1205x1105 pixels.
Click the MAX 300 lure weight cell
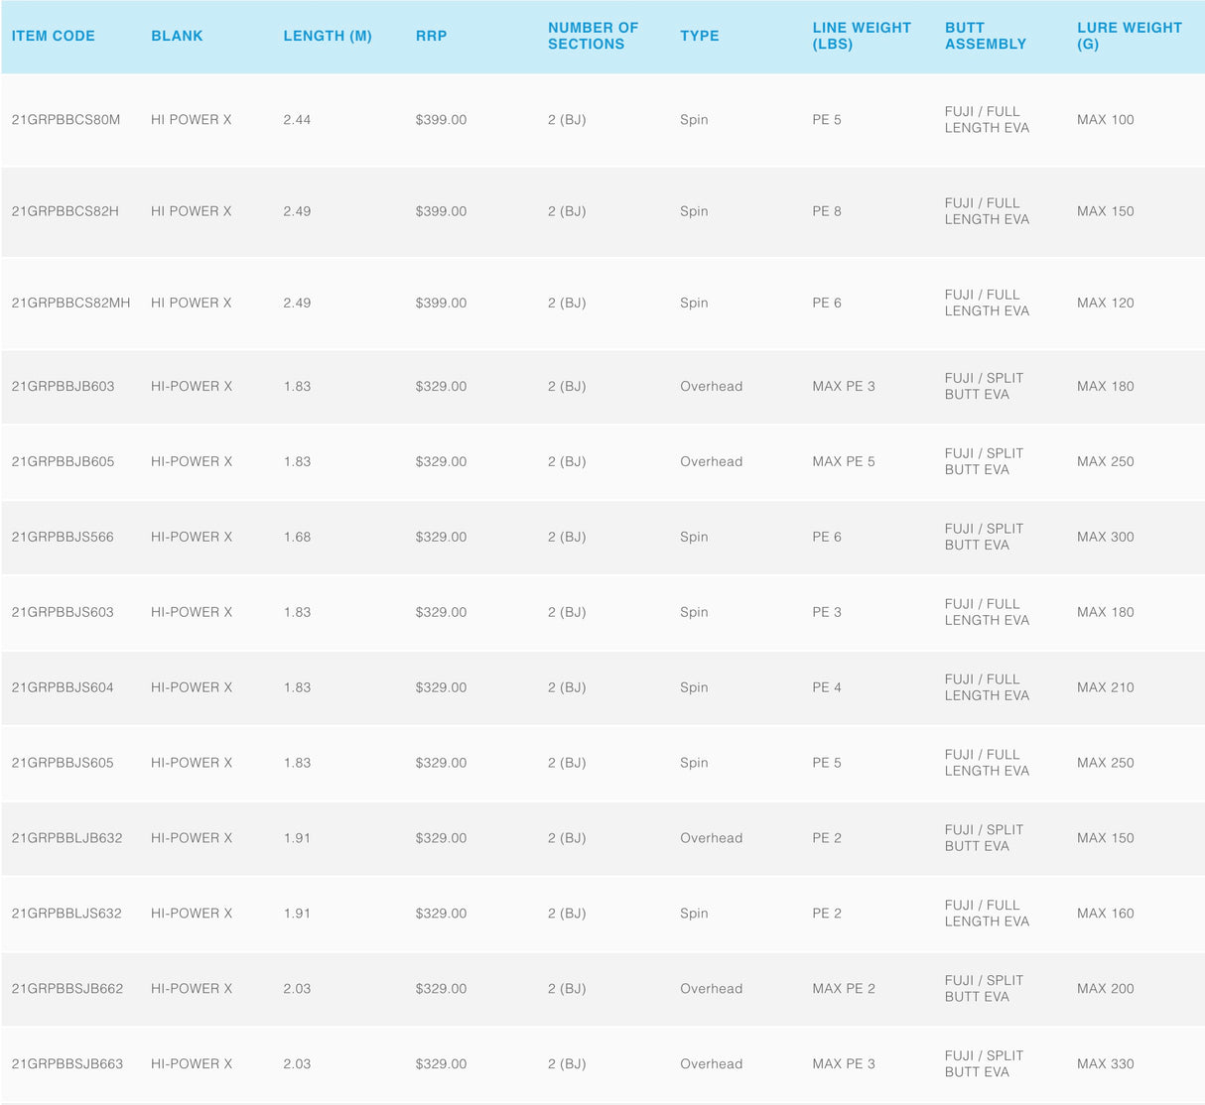1105,537
